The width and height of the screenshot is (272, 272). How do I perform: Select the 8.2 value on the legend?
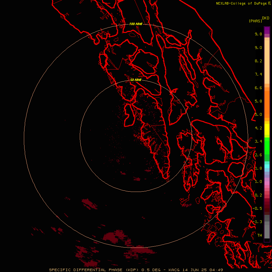(x=258, y=61)
